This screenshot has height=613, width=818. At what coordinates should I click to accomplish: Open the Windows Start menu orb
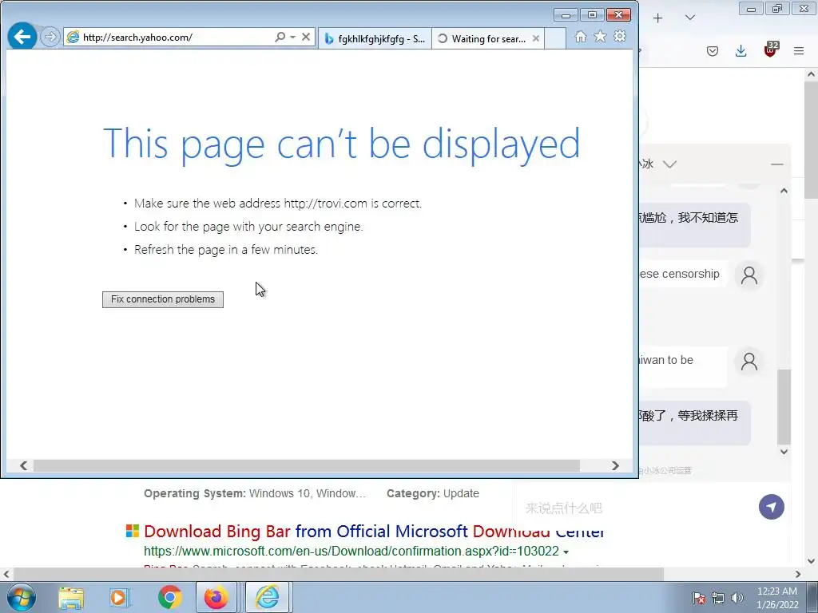point(22,597)
